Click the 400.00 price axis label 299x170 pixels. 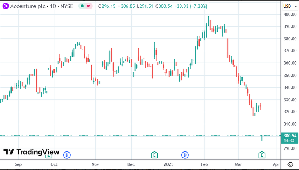(x=290, y=15)
